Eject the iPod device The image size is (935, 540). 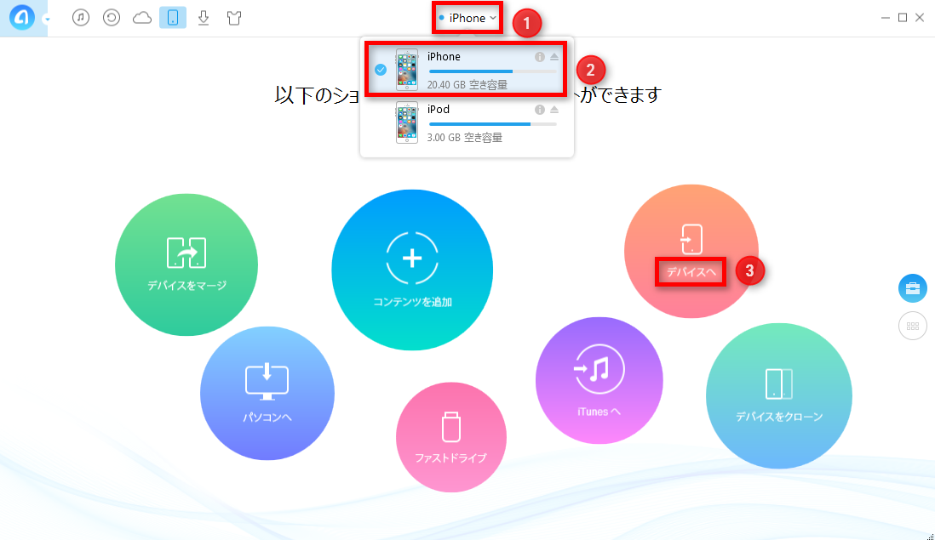point(554,110)
